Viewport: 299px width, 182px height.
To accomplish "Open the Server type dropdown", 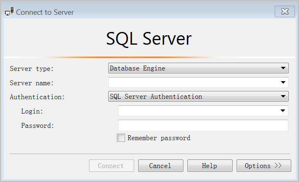I will [199, 68].
